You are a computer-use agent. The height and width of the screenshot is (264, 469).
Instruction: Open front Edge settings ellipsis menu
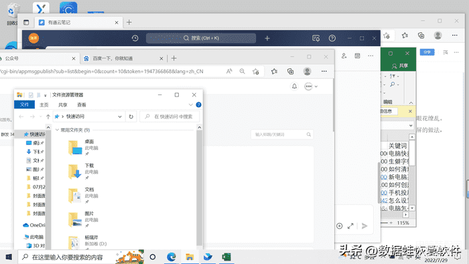click(x=324, y=72)
